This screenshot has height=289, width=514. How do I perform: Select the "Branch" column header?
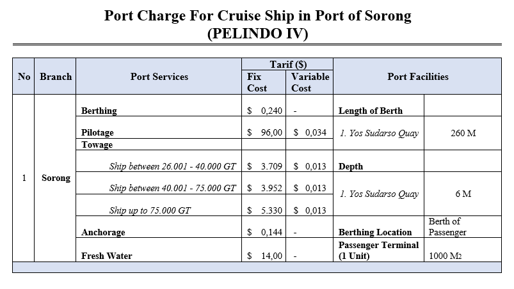pos(56,77)
